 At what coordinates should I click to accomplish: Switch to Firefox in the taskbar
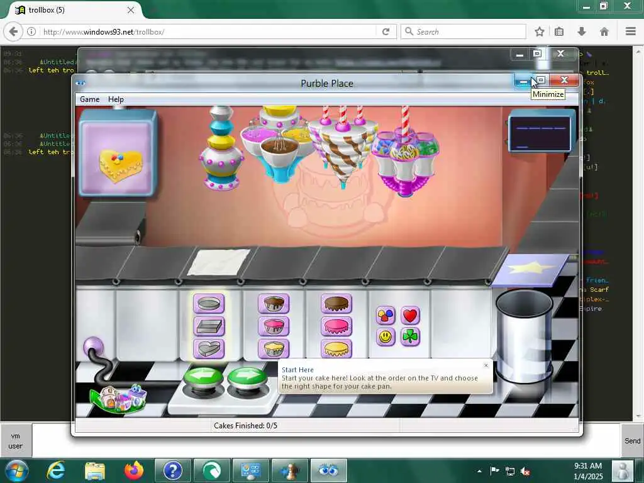coord(134,470)
